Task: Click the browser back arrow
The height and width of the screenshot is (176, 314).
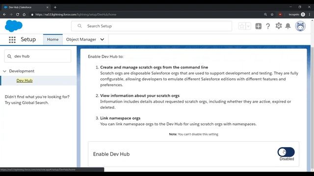Action: [x=4, y=14]
